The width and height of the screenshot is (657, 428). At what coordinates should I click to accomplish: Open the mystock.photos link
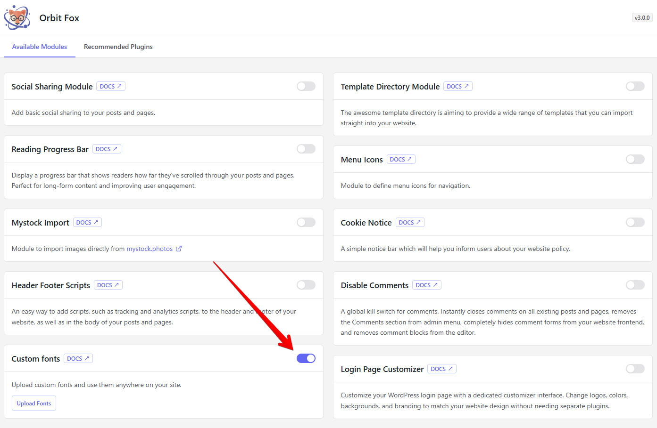click(150, 249)
